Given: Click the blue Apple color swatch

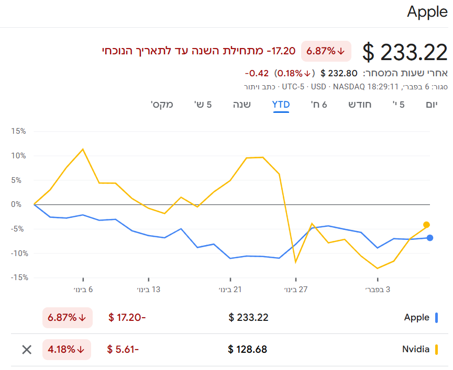Looking at the screenshot, I should click(x=436, y=317).
